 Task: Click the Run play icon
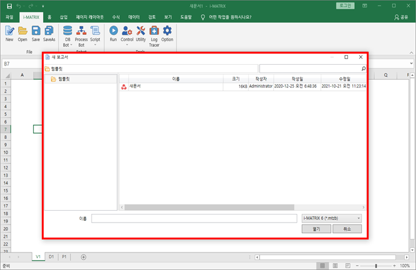point(114,32)
